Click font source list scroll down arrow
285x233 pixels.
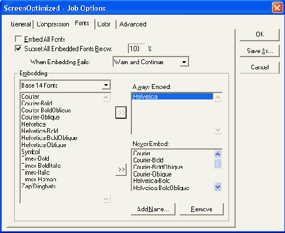tap(107, 199)
